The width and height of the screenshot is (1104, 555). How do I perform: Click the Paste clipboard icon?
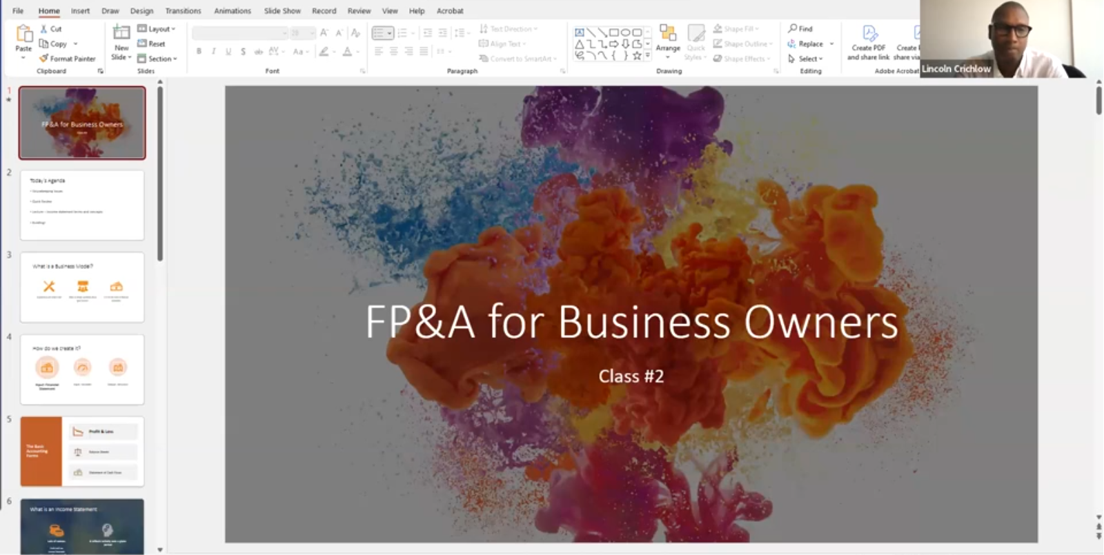pyautogui.click(x=23, y=34)
